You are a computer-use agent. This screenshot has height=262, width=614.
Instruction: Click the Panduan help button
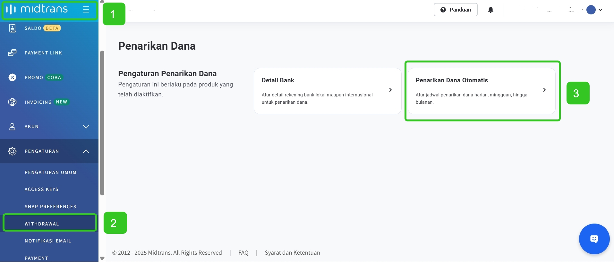point(456,10)
